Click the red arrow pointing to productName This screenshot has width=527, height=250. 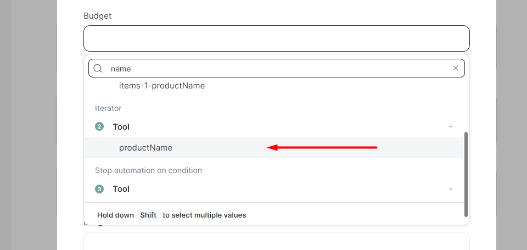(322, 147)
